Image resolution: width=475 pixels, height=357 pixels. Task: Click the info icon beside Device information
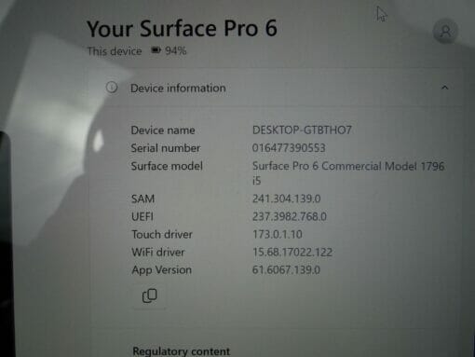(112, 88)
